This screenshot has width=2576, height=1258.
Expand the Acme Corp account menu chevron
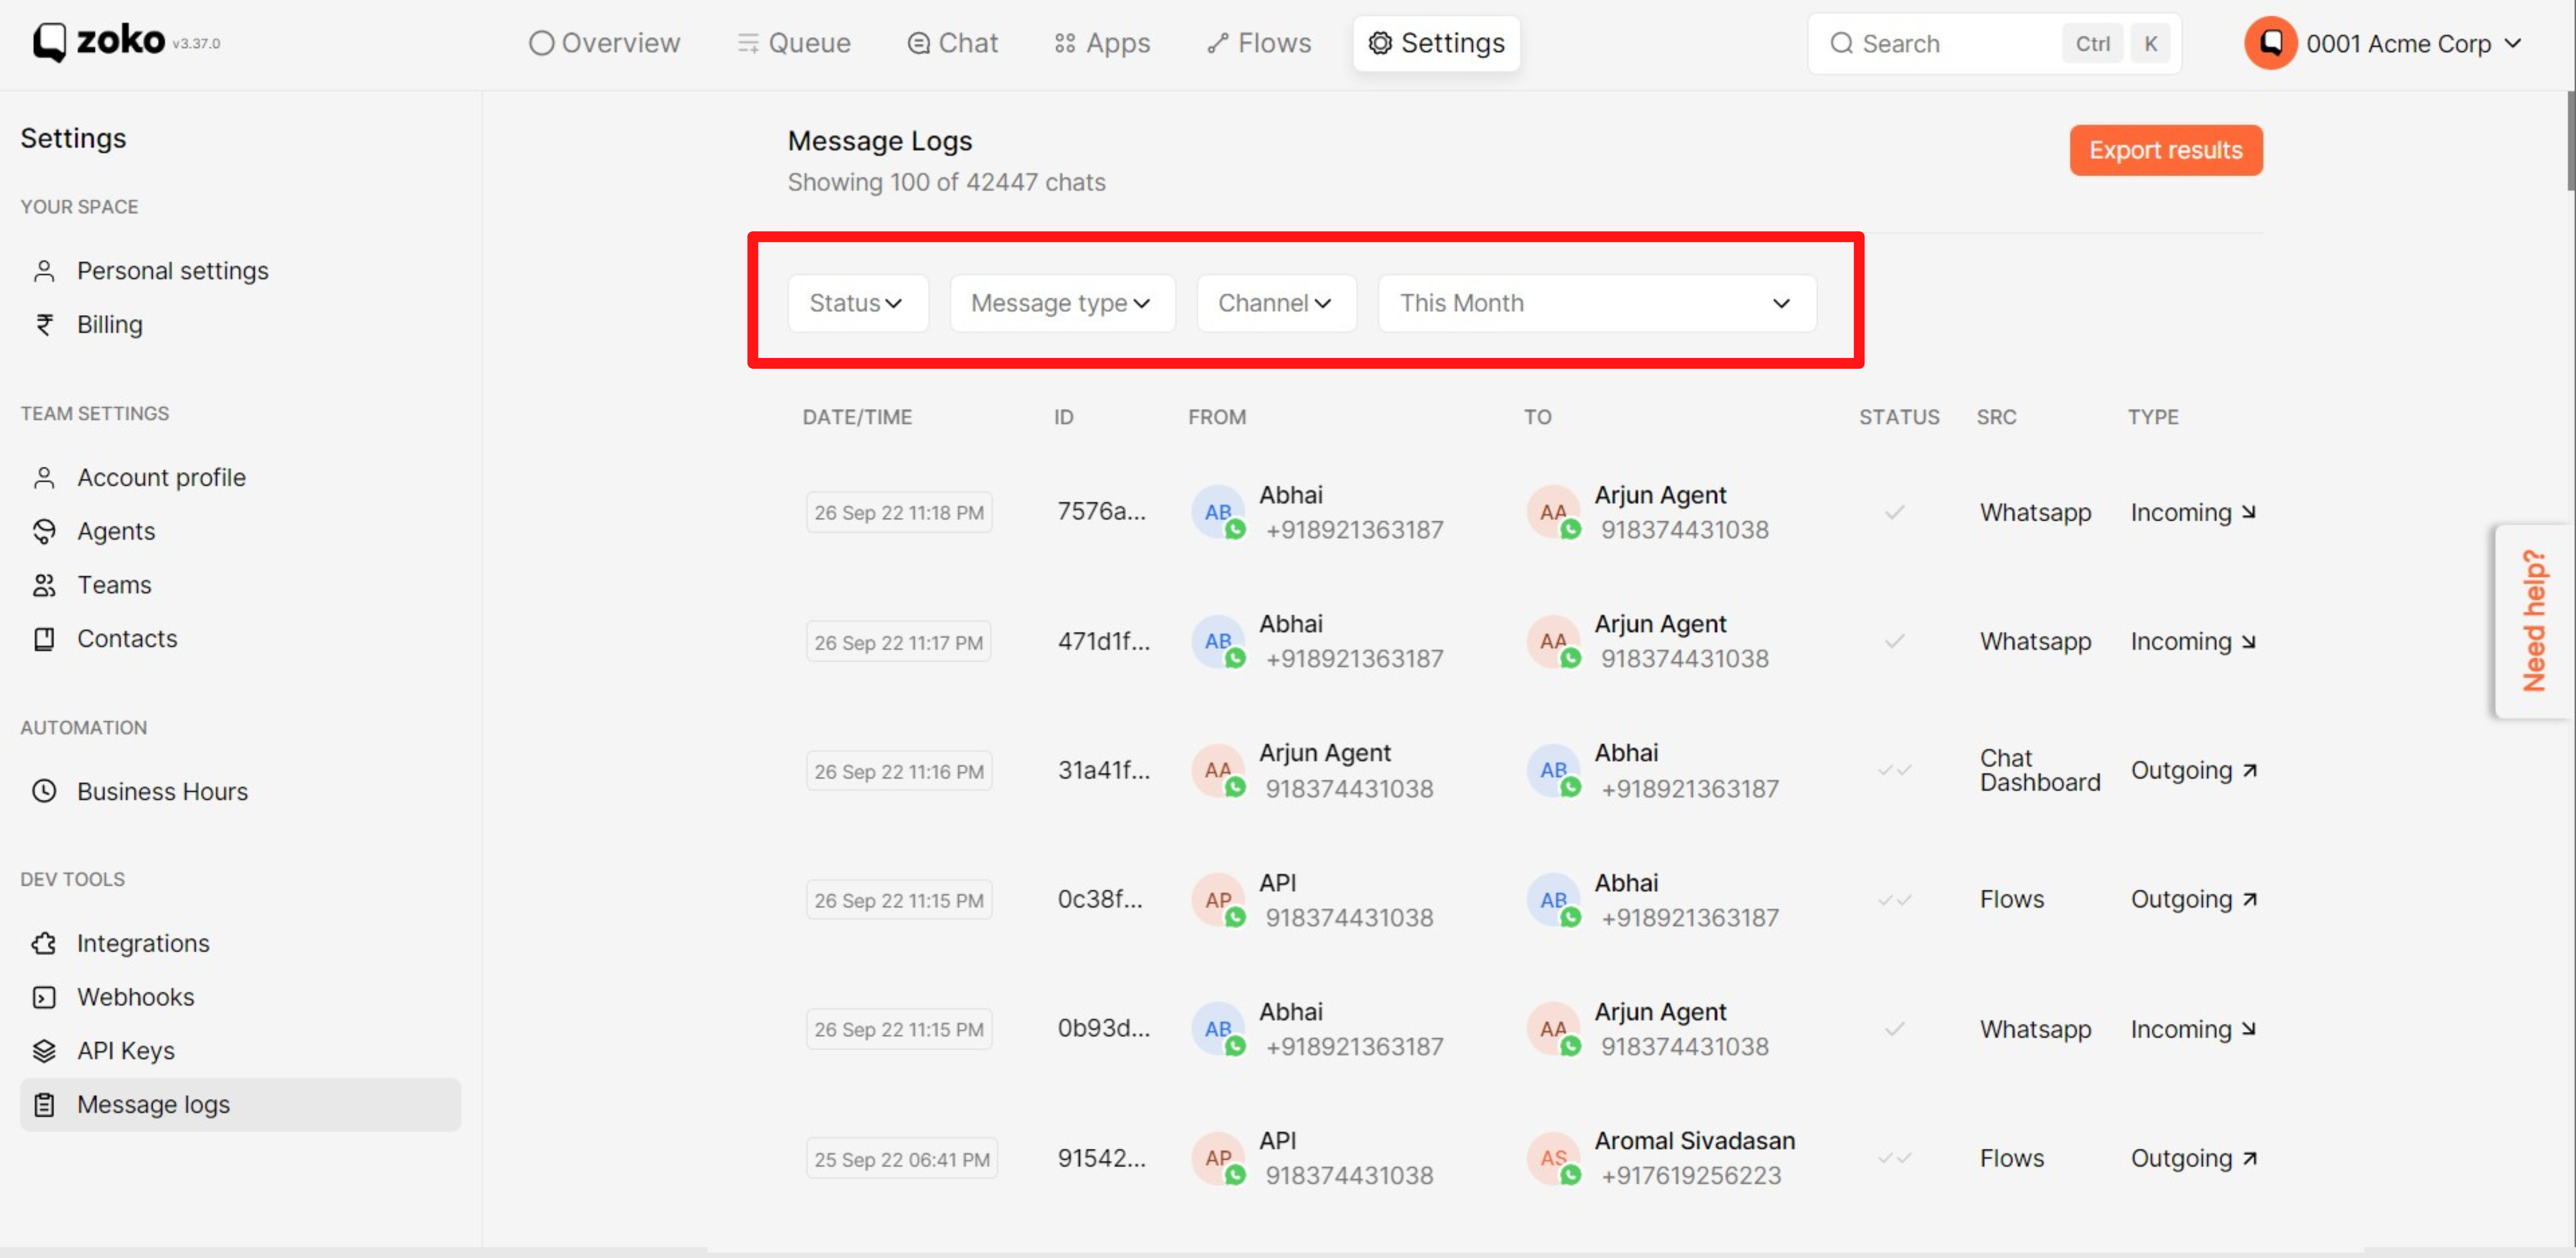2513,43
